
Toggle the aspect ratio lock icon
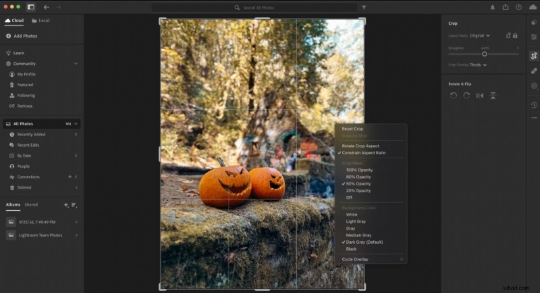coord(514,35)
